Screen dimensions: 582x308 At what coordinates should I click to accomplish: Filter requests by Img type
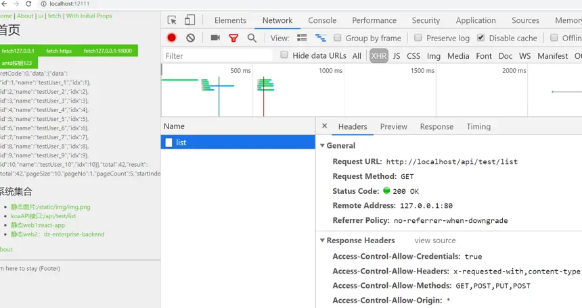[x=434, y=56]
